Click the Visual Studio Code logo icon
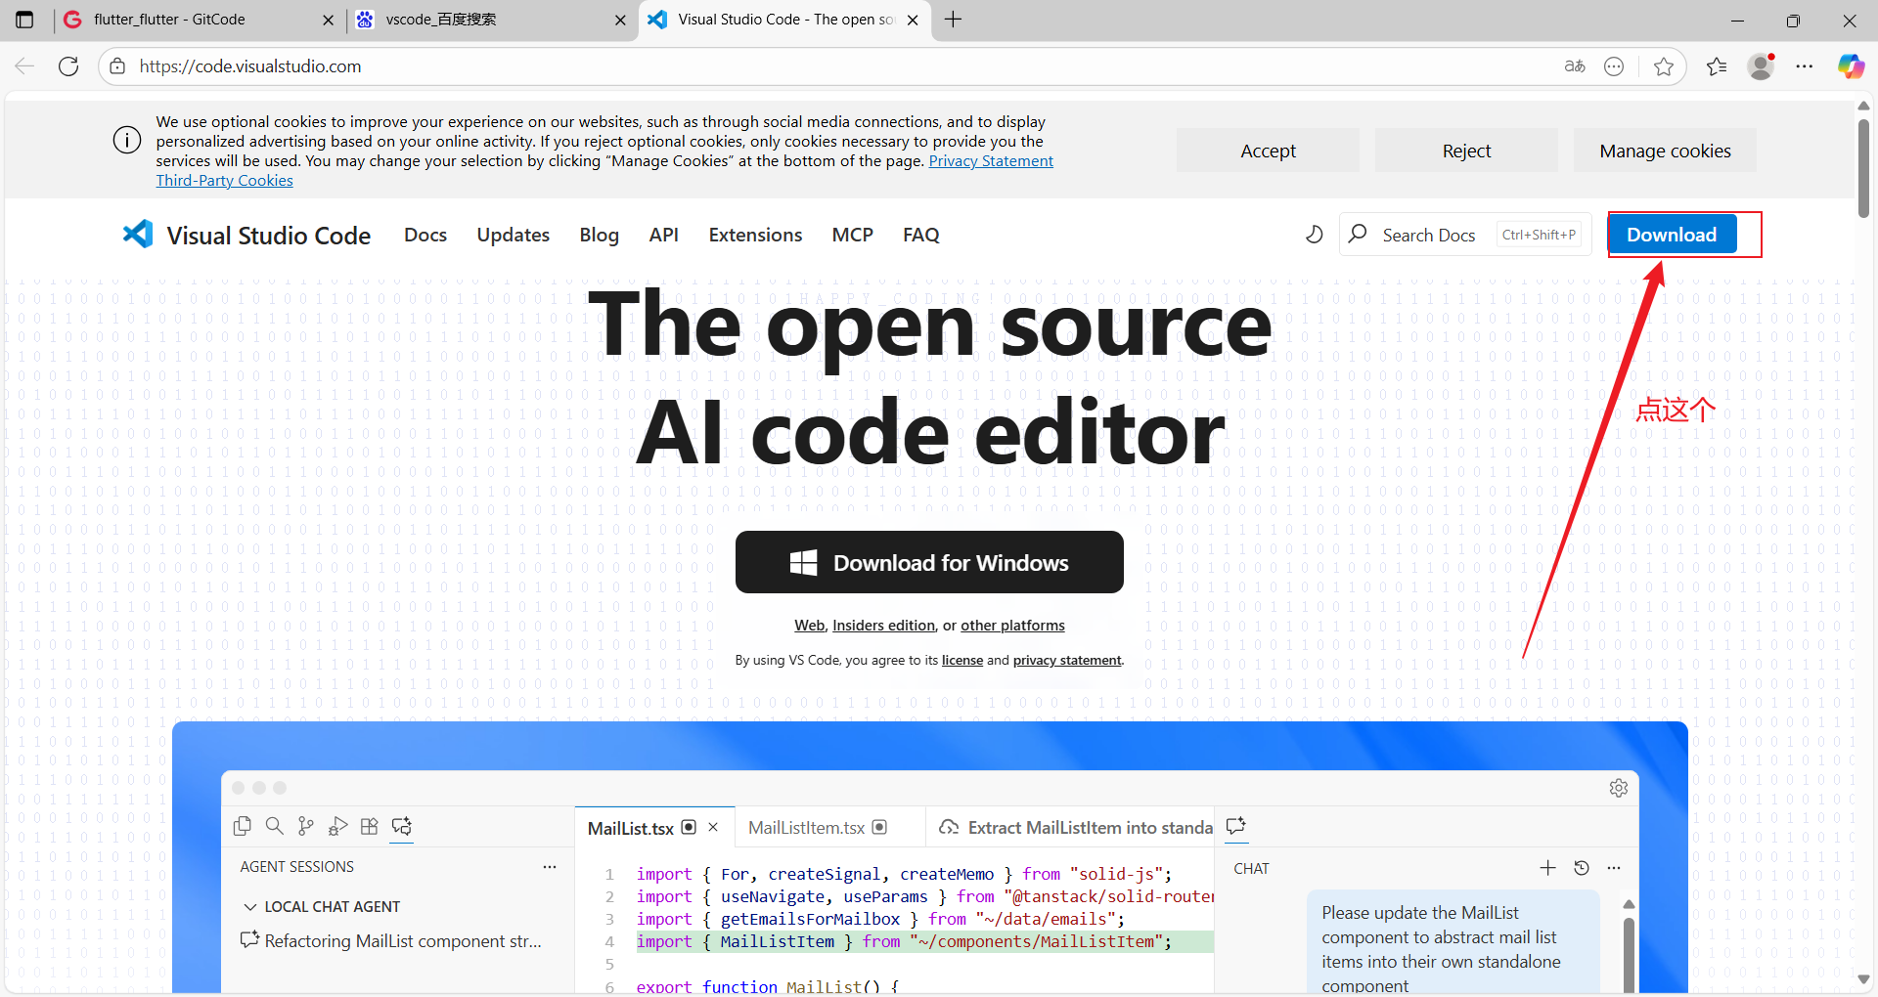Image resolution: width=1878 pixels, height=997 pixels. (x=138, y=235)
